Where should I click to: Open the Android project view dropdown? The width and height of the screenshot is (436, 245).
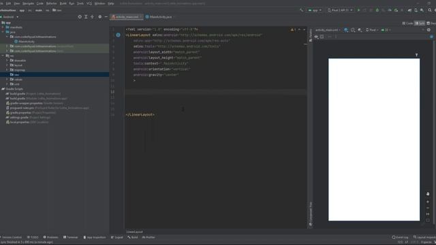(x=10, y=17)
